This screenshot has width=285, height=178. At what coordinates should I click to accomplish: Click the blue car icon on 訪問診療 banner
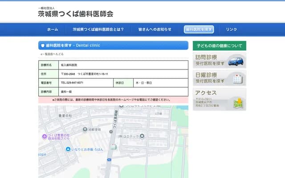click(236, 61)
